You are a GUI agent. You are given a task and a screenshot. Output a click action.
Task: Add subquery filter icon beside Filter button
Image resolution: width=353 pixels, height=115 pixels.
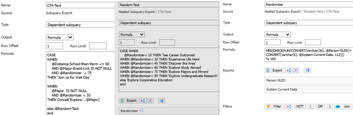289,106
